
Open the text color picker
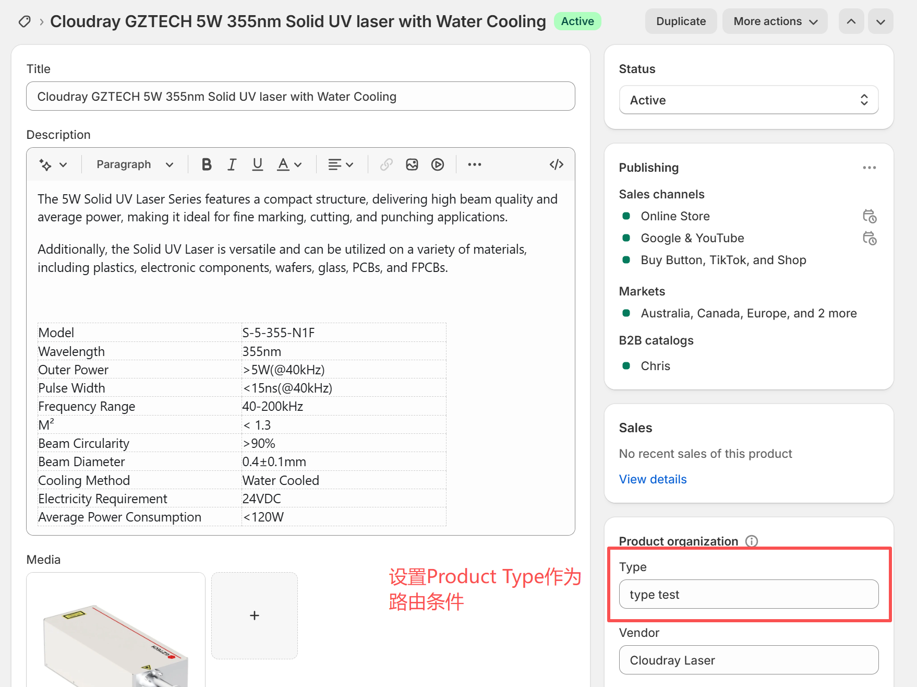coord(289,164)
